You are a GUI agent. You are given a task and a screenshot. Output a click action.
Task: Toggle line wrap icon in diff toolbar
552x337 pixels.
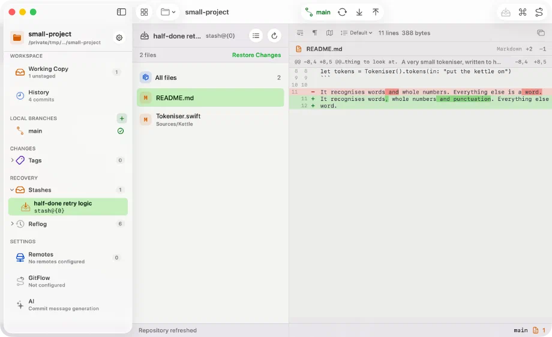click(300, 33)
